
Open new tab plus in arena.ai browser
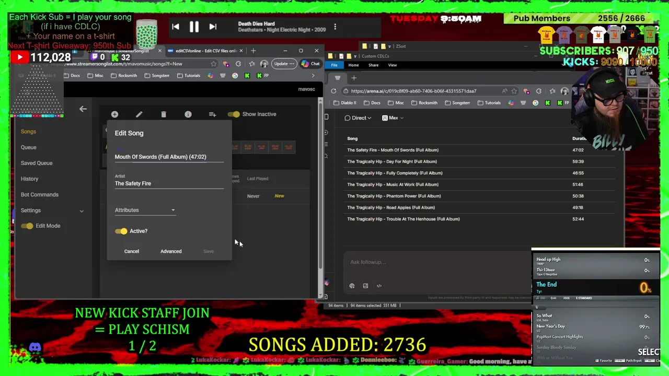(x=354, y=78)
